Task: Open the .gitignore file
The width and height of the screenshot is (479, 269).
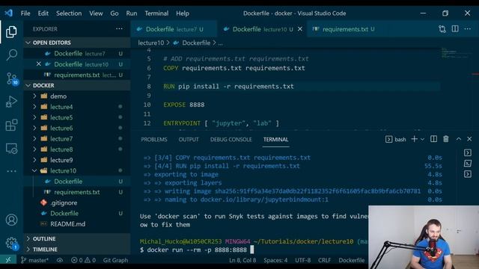Action: pos(77,202)
